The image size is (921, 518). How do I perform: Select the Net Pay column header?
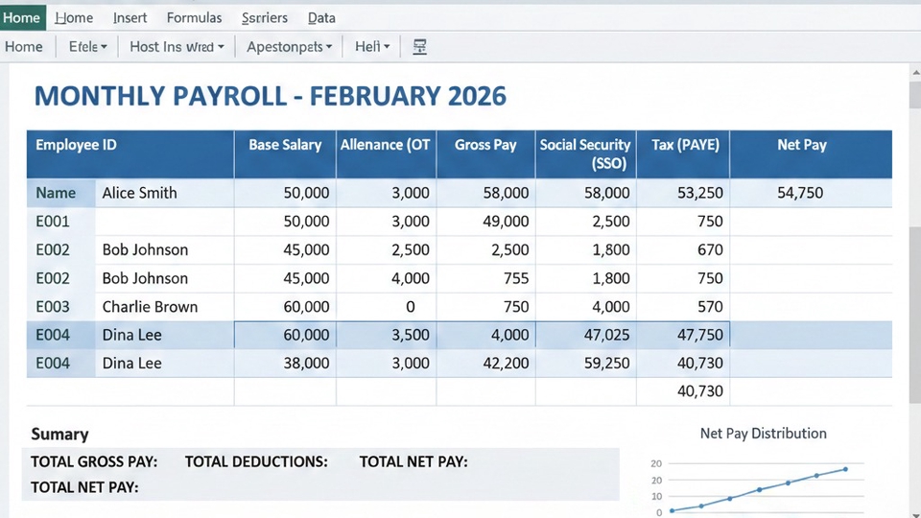(801, 145)
